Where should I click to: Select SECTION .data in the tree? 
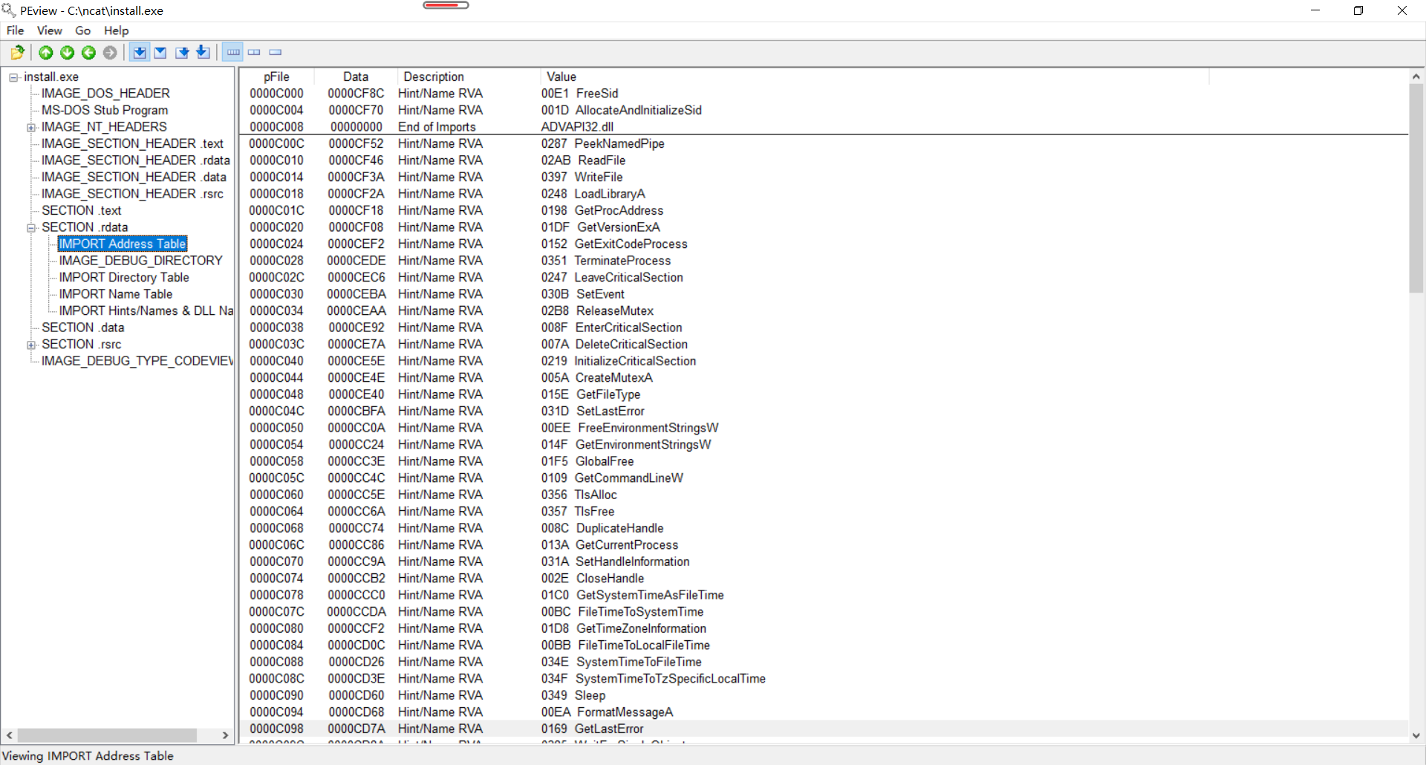pos(83,328)
